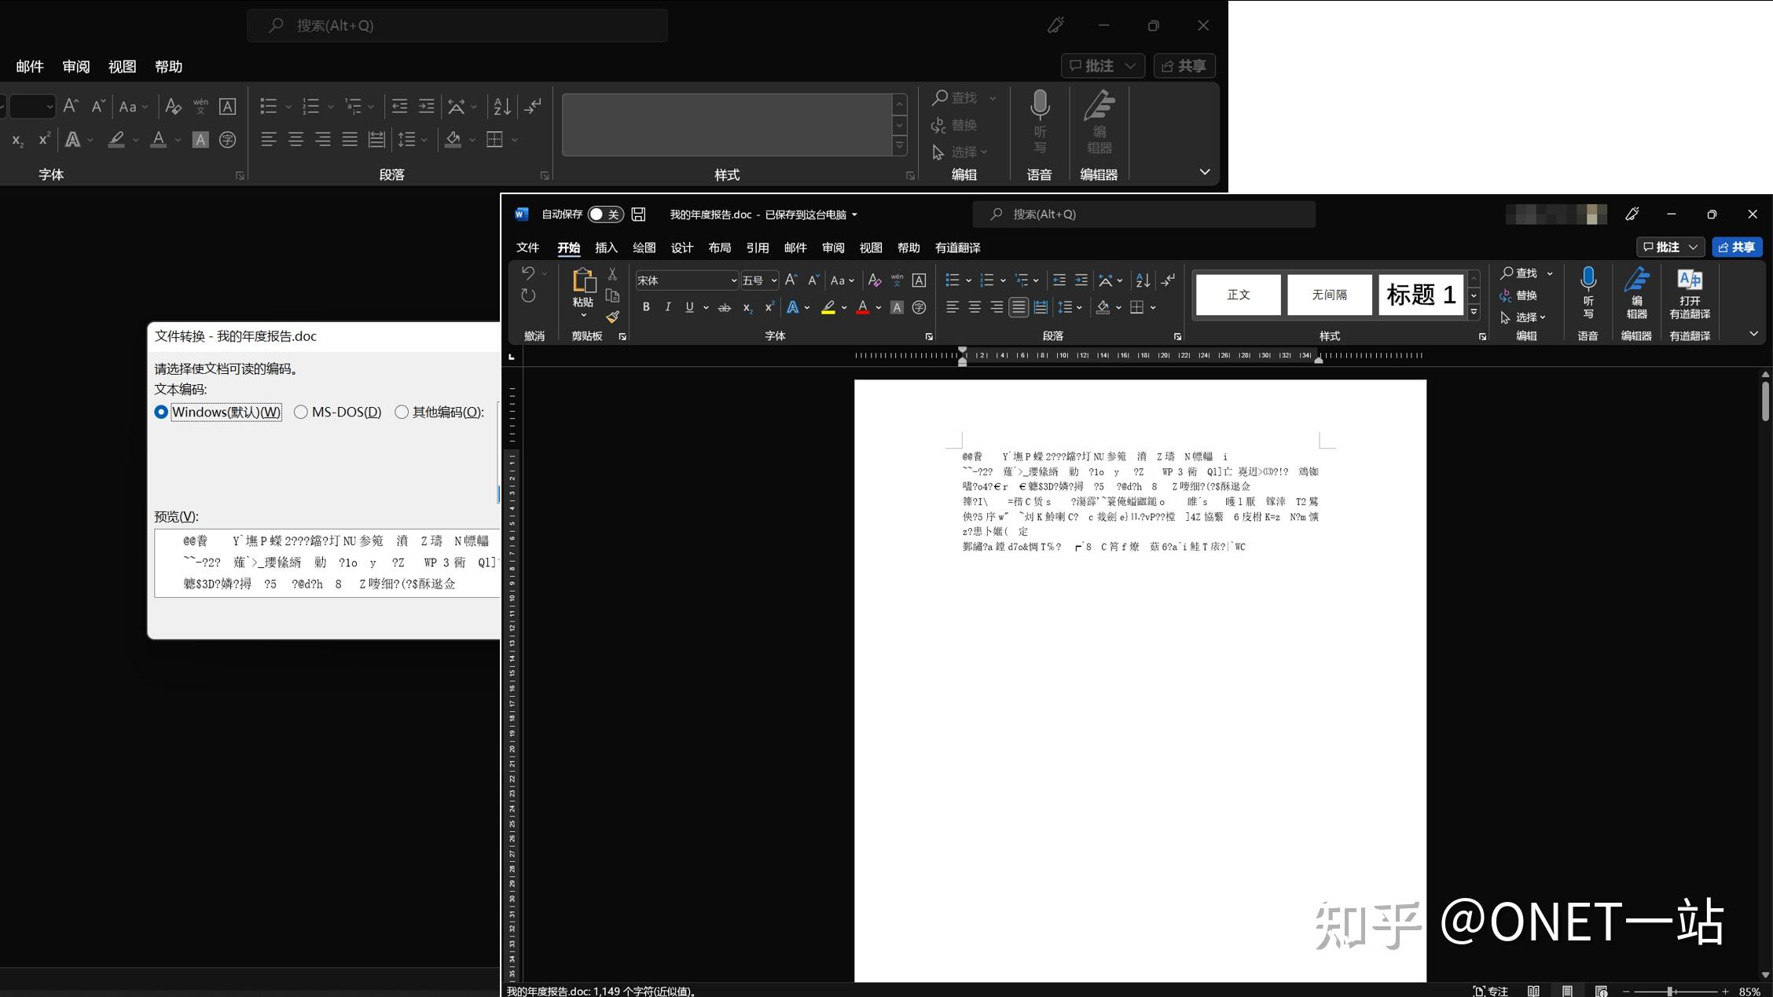Click the strikethrough text icon
1773x997 pixels.
coord(724,307)
